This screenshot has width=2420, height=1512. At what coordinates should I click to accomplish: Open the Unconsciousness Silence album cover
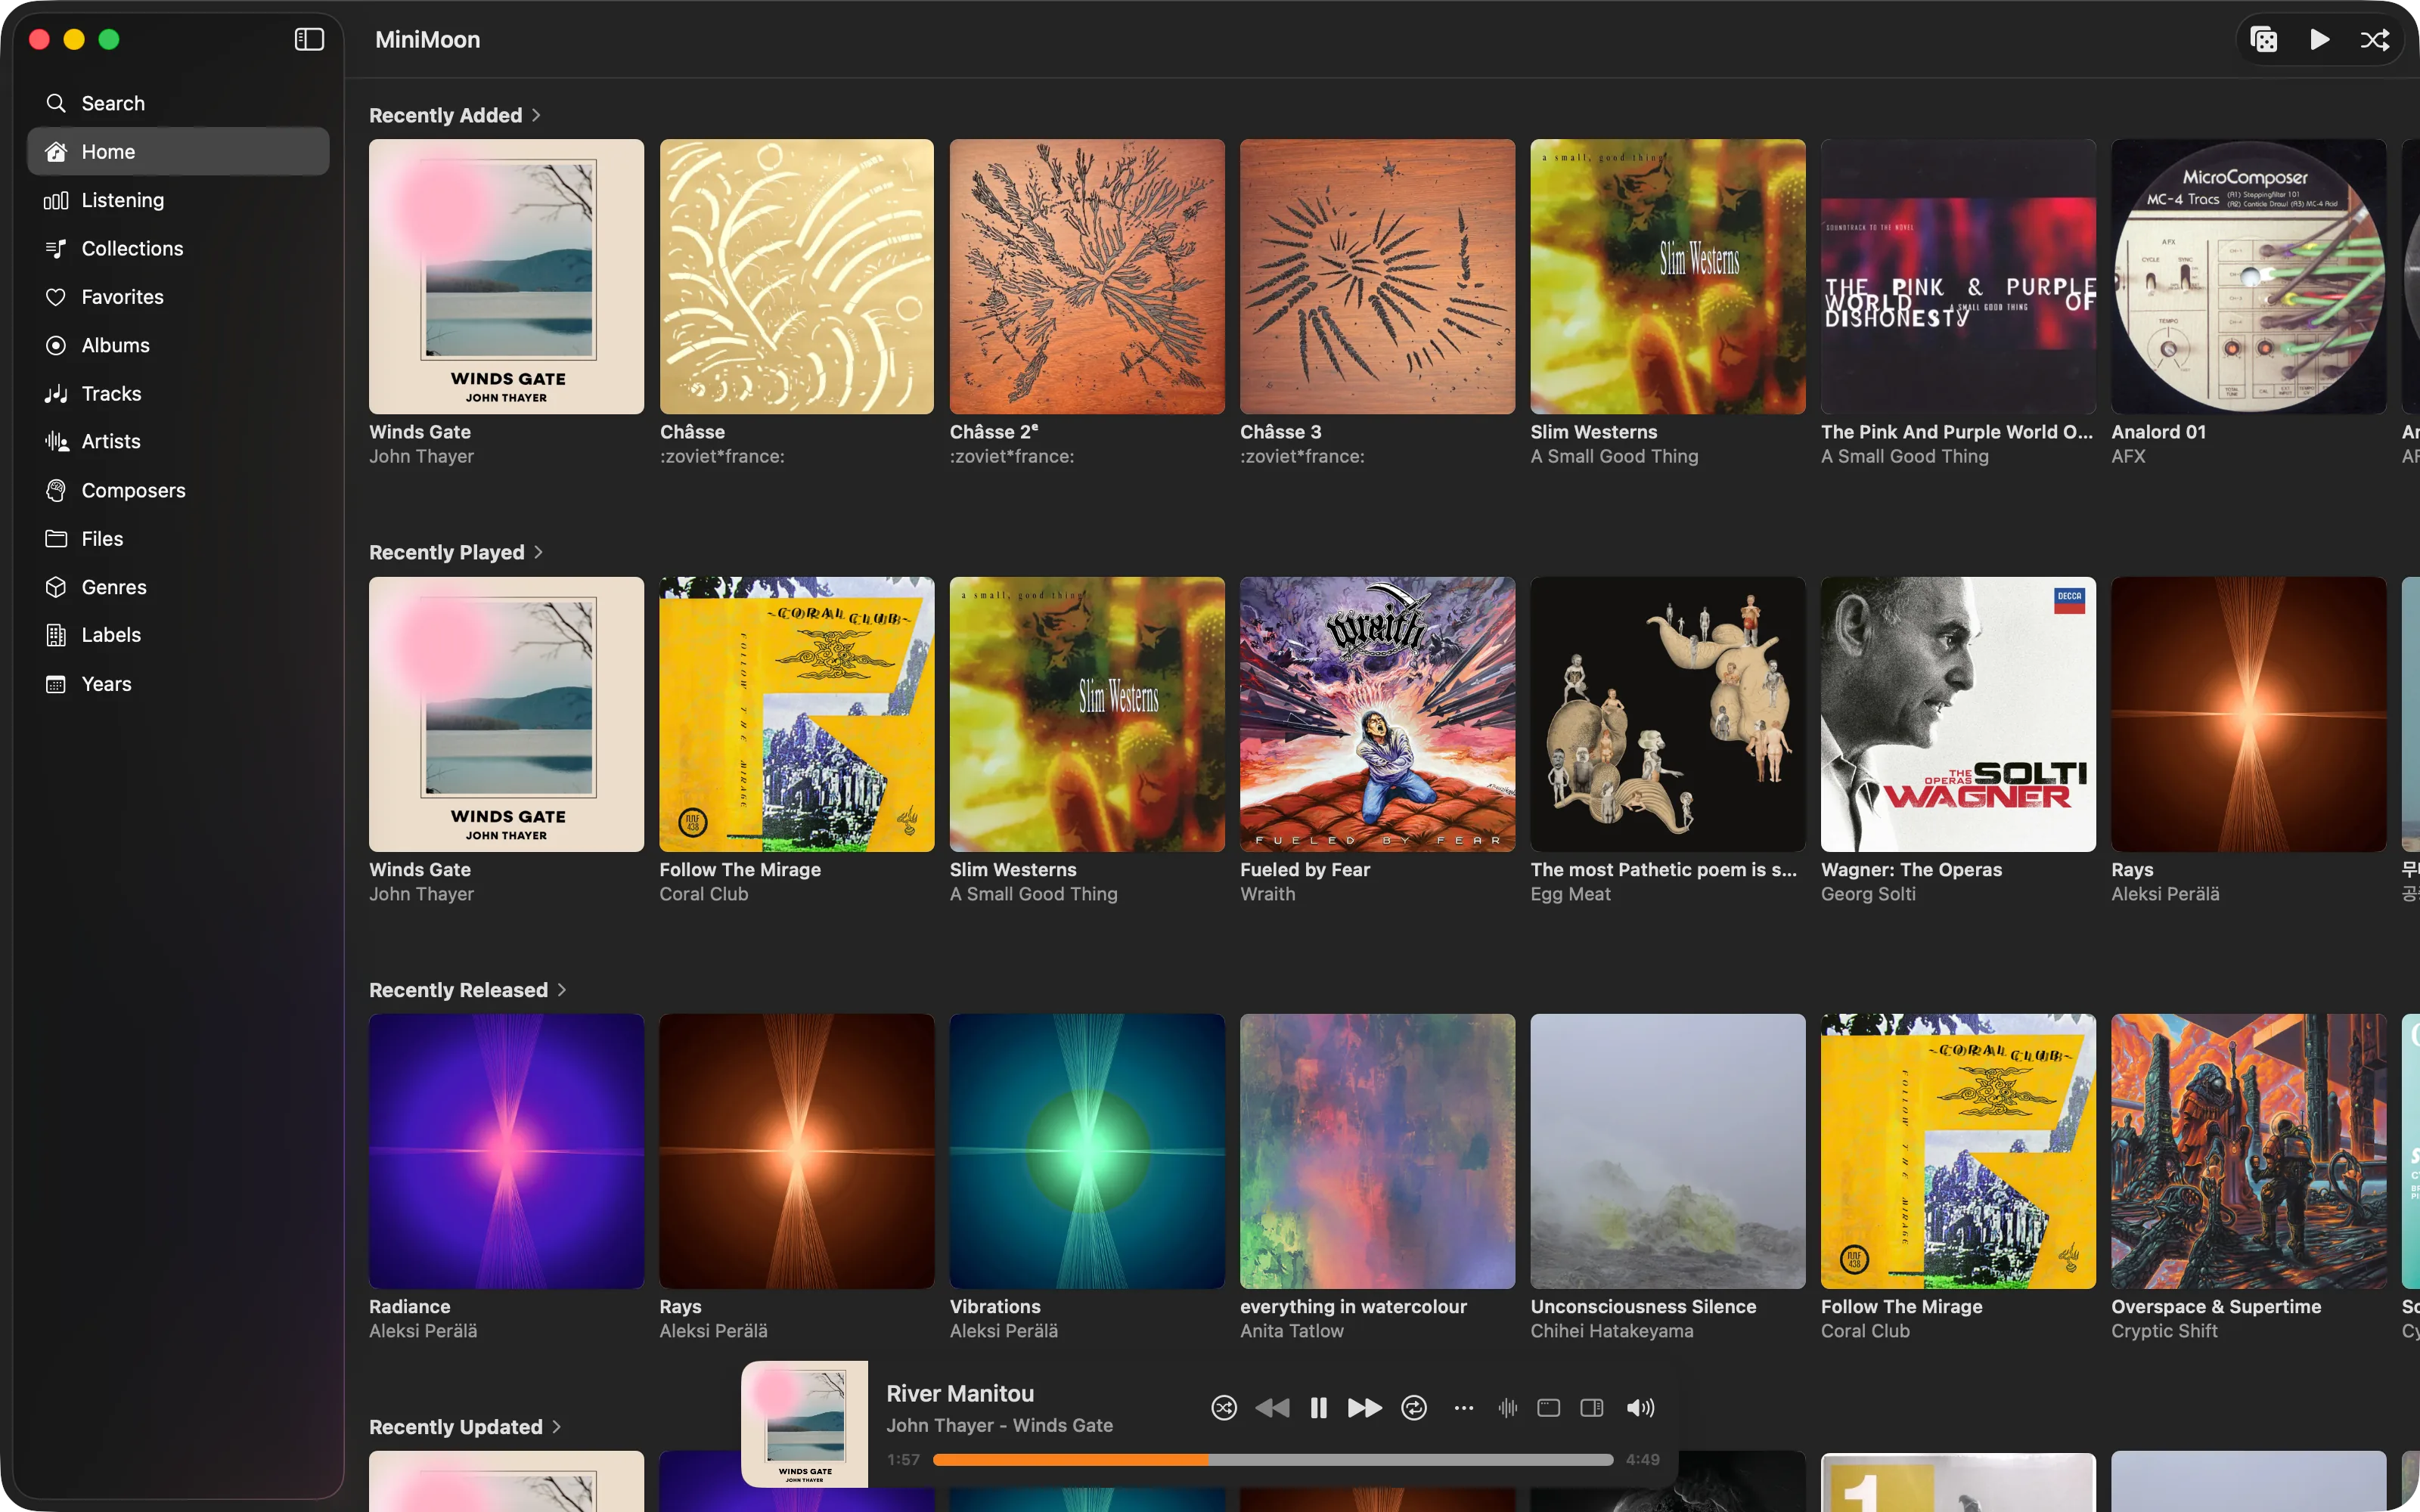pos(1668,1151)
